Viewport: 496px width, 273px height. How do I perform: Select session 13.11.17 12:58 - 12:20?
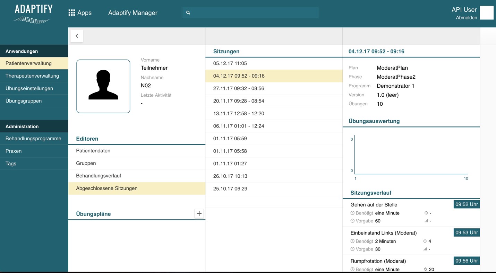tap(274, 113)
